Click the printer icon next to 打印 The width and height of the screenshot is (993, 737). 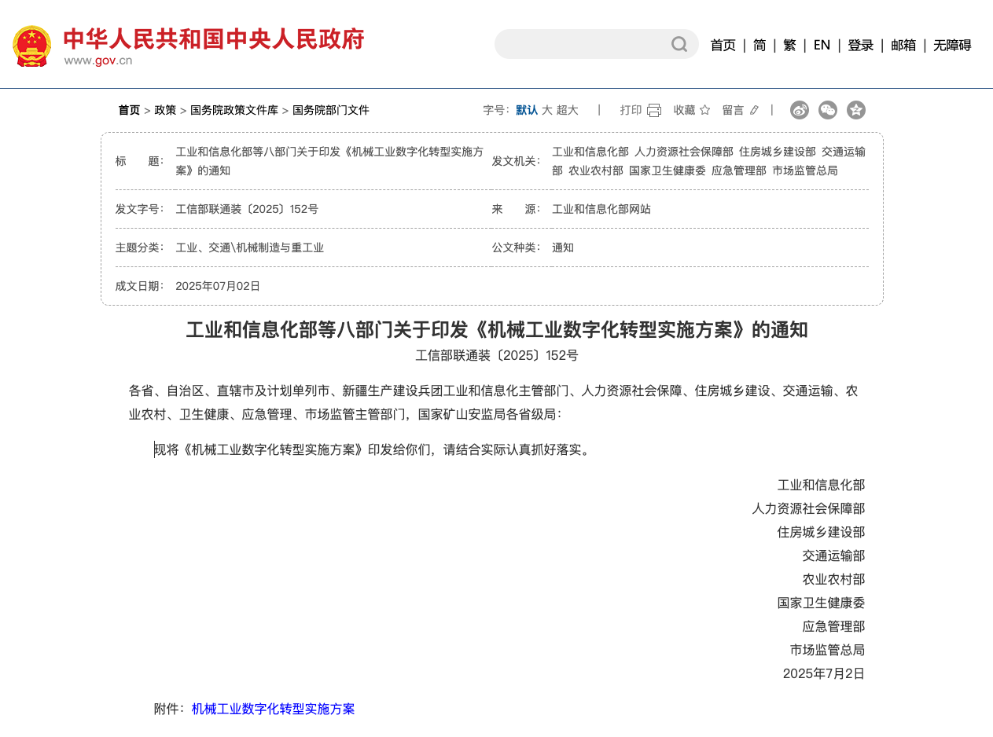654,111
